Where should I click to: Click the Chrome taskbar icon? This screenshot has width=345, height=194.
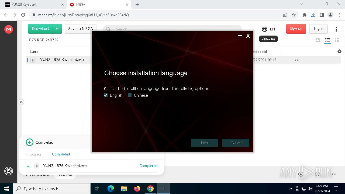(150, 189)
